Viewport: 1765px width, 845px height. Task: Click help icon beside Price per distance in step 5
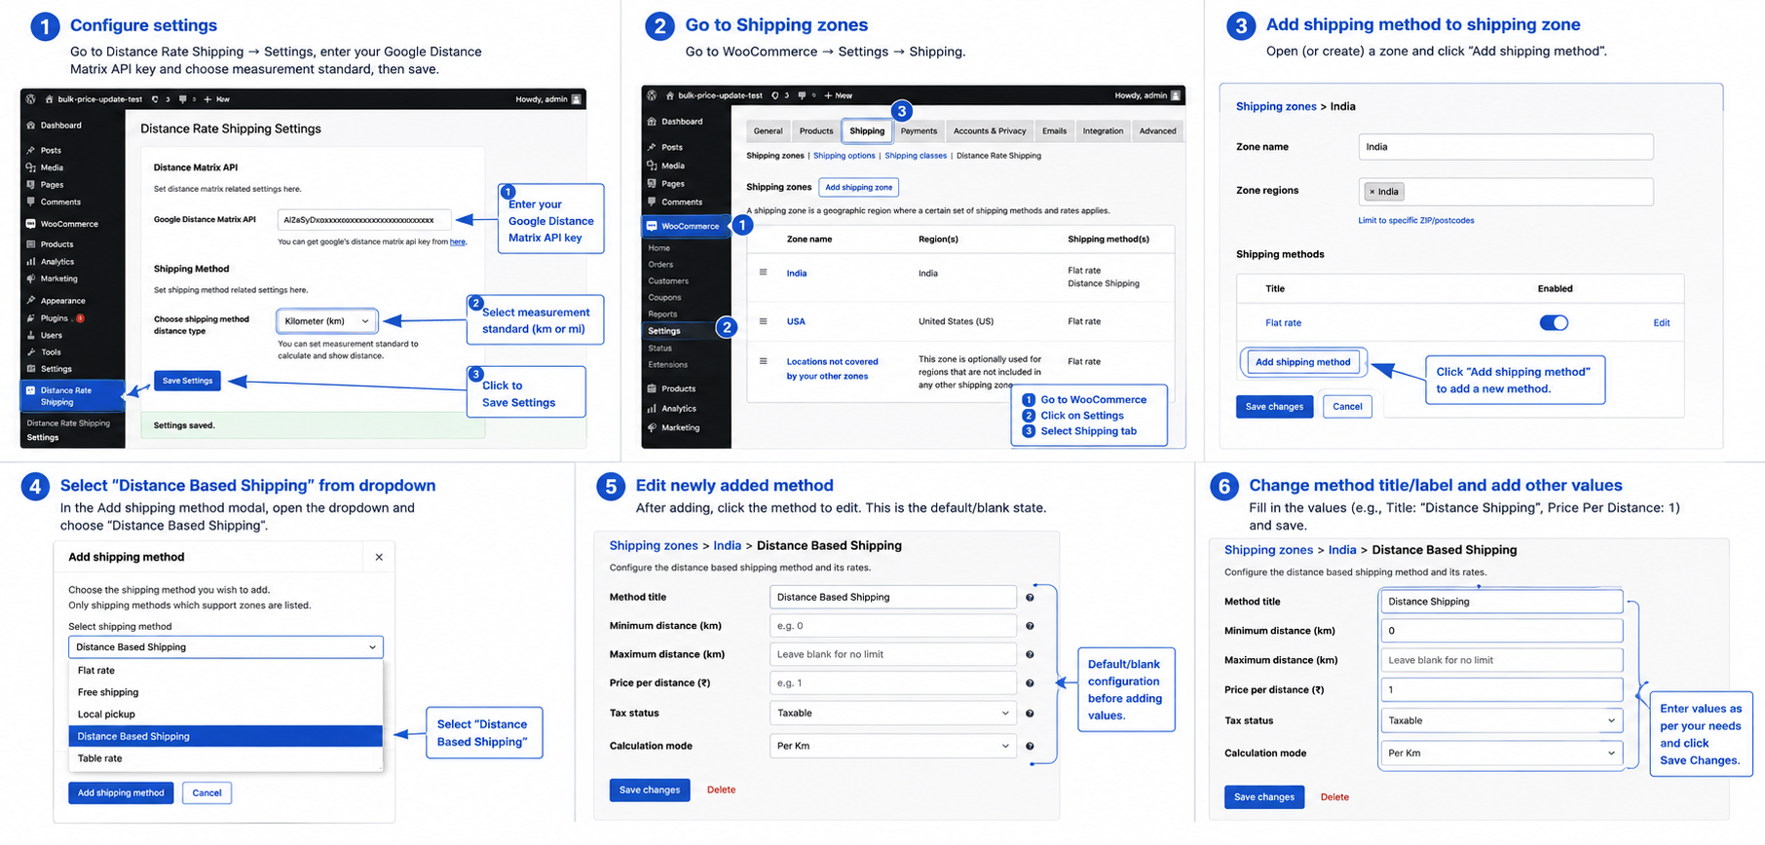(1030, 683)
